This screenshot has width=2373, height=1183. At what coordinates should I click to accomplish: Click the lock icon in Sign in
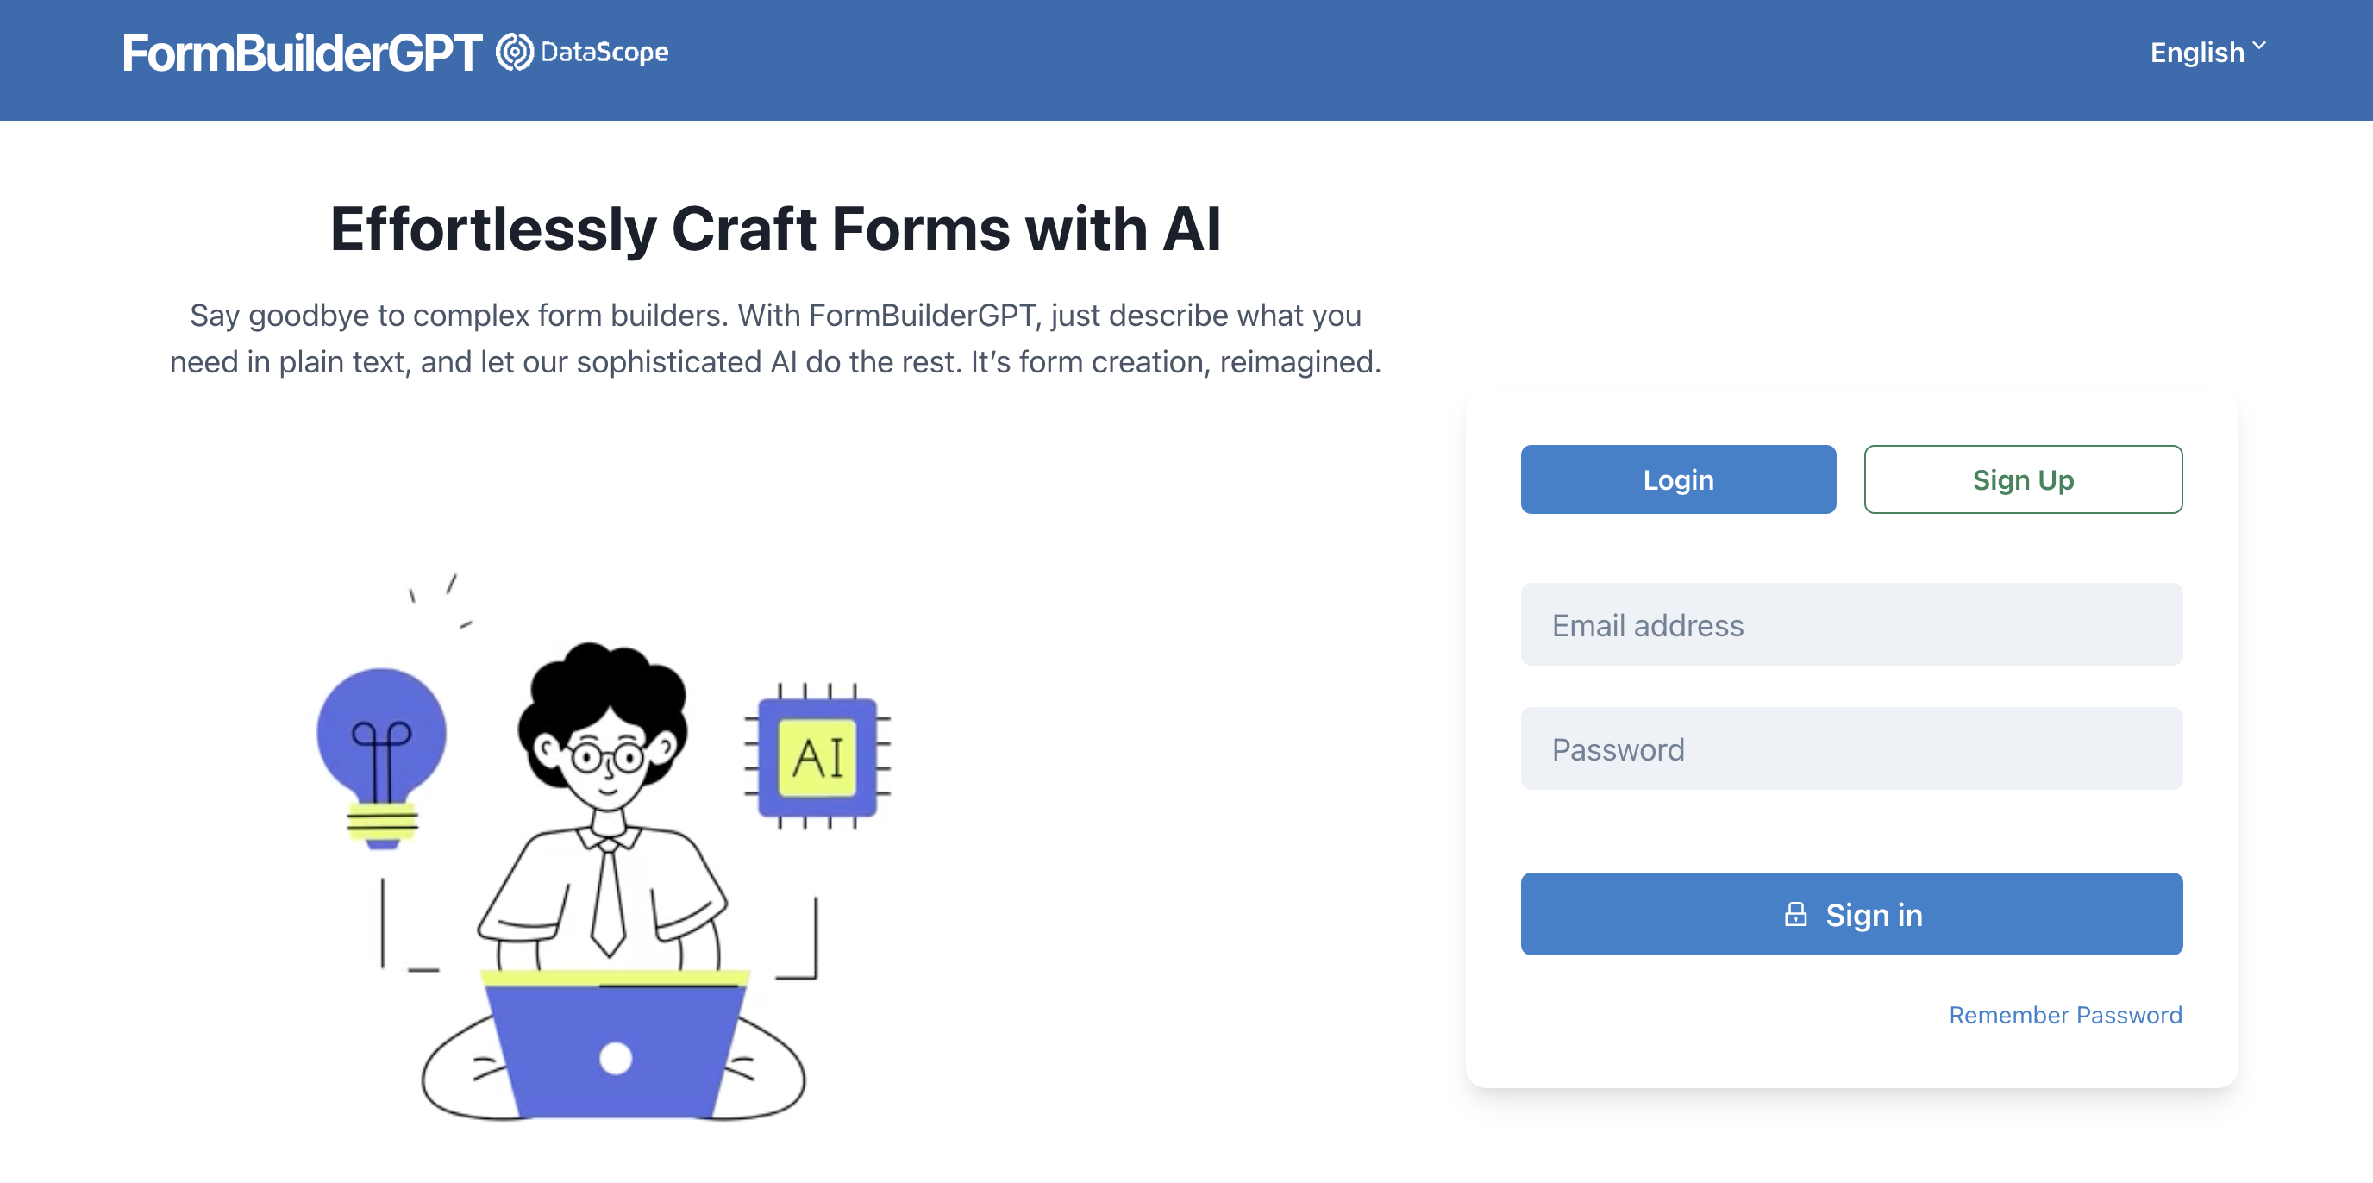coord(1794,914)
